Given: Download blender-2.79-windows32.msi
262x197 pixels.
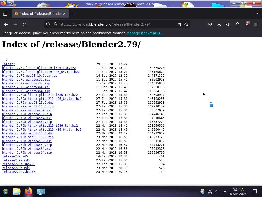Looking at the screenshot, I should [26, 80].
